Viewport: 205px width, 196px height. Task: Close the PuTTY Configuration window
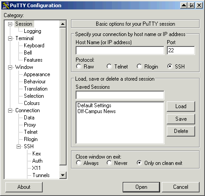pyautogui.click(x=199, y=5)
